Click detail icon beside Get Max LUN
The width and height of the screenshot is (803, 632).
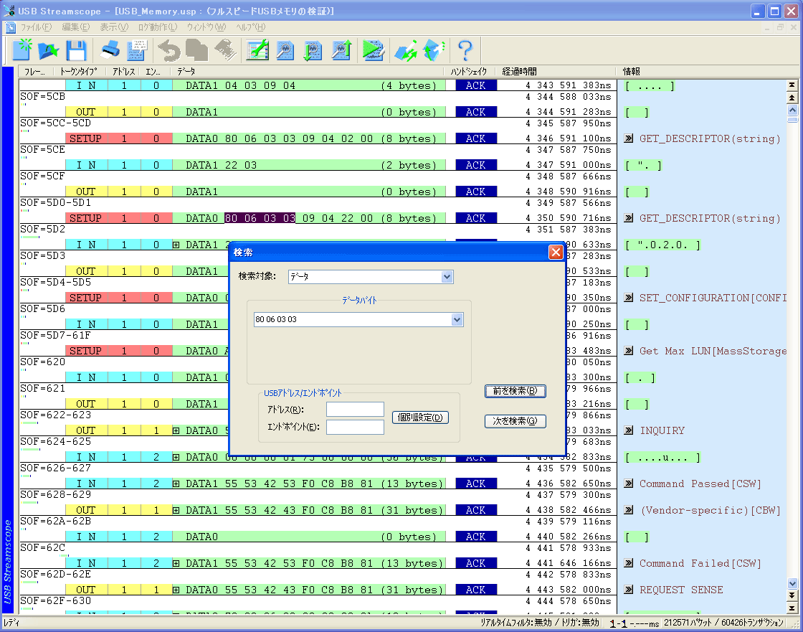point(628,351)
